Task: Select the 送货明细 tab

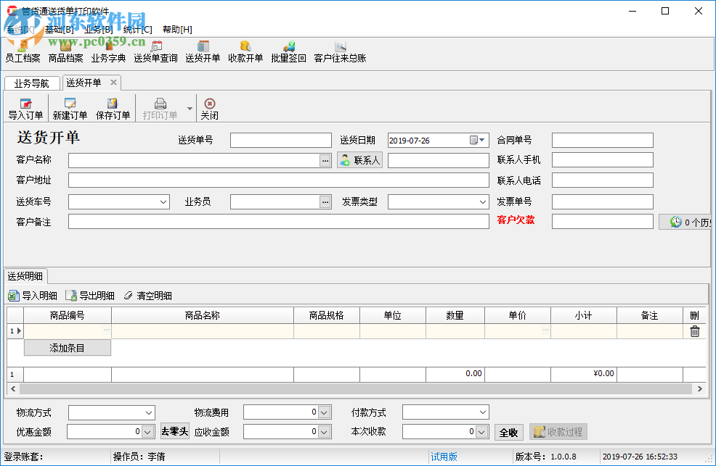Action: [x=25, y=276]
